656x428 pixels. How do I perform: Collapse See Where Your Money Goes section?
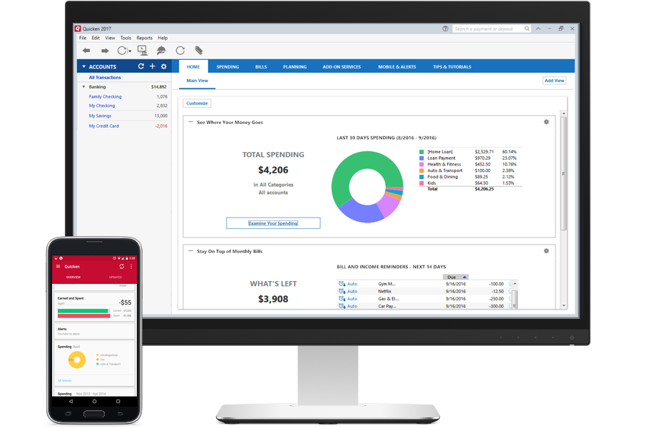click(191, 122)
